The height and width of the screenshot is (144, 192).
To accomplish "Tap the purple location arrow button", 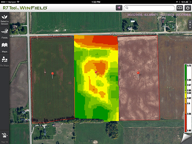I will point(119,8).
